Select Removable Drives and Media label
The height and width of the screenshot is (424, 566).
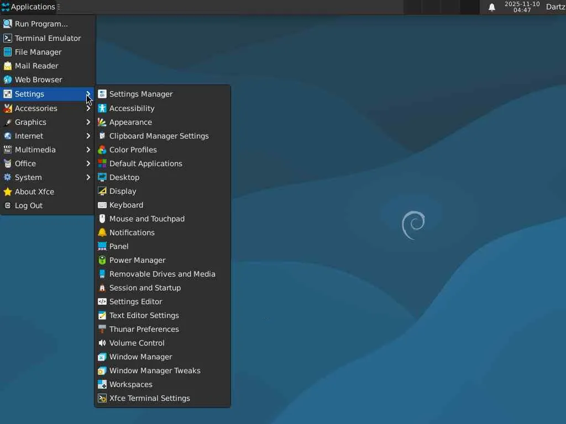[163, 274]
